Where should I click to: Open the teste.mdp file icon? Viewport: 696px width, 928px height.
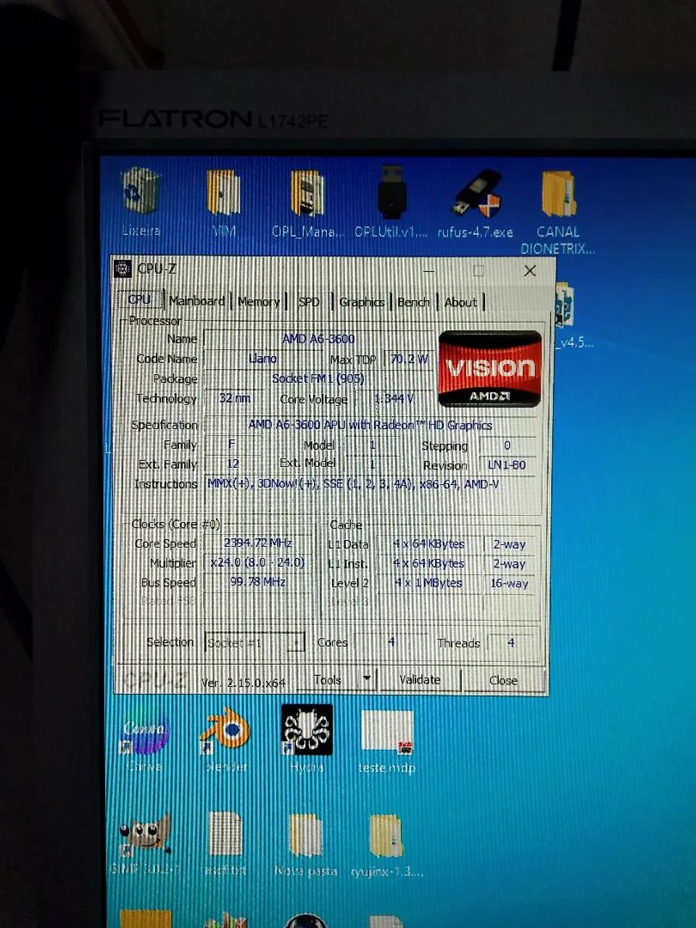point(386,733)
